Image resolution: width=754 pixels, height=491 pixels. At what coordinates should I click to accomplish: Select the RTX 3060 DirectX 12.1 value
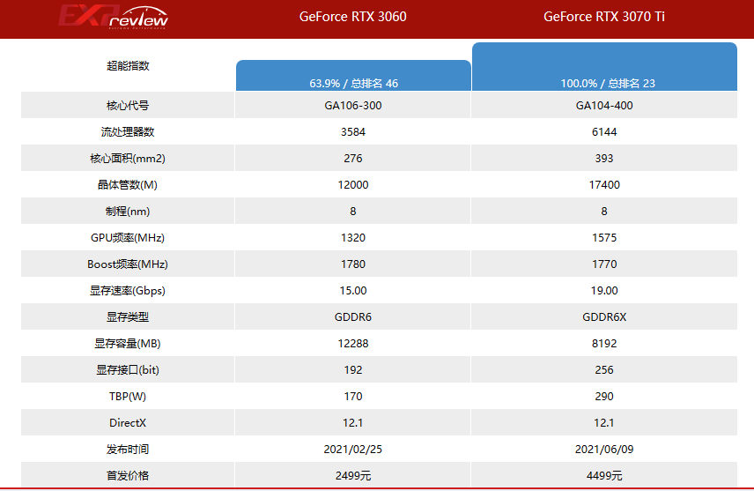[x=353, y=423]
